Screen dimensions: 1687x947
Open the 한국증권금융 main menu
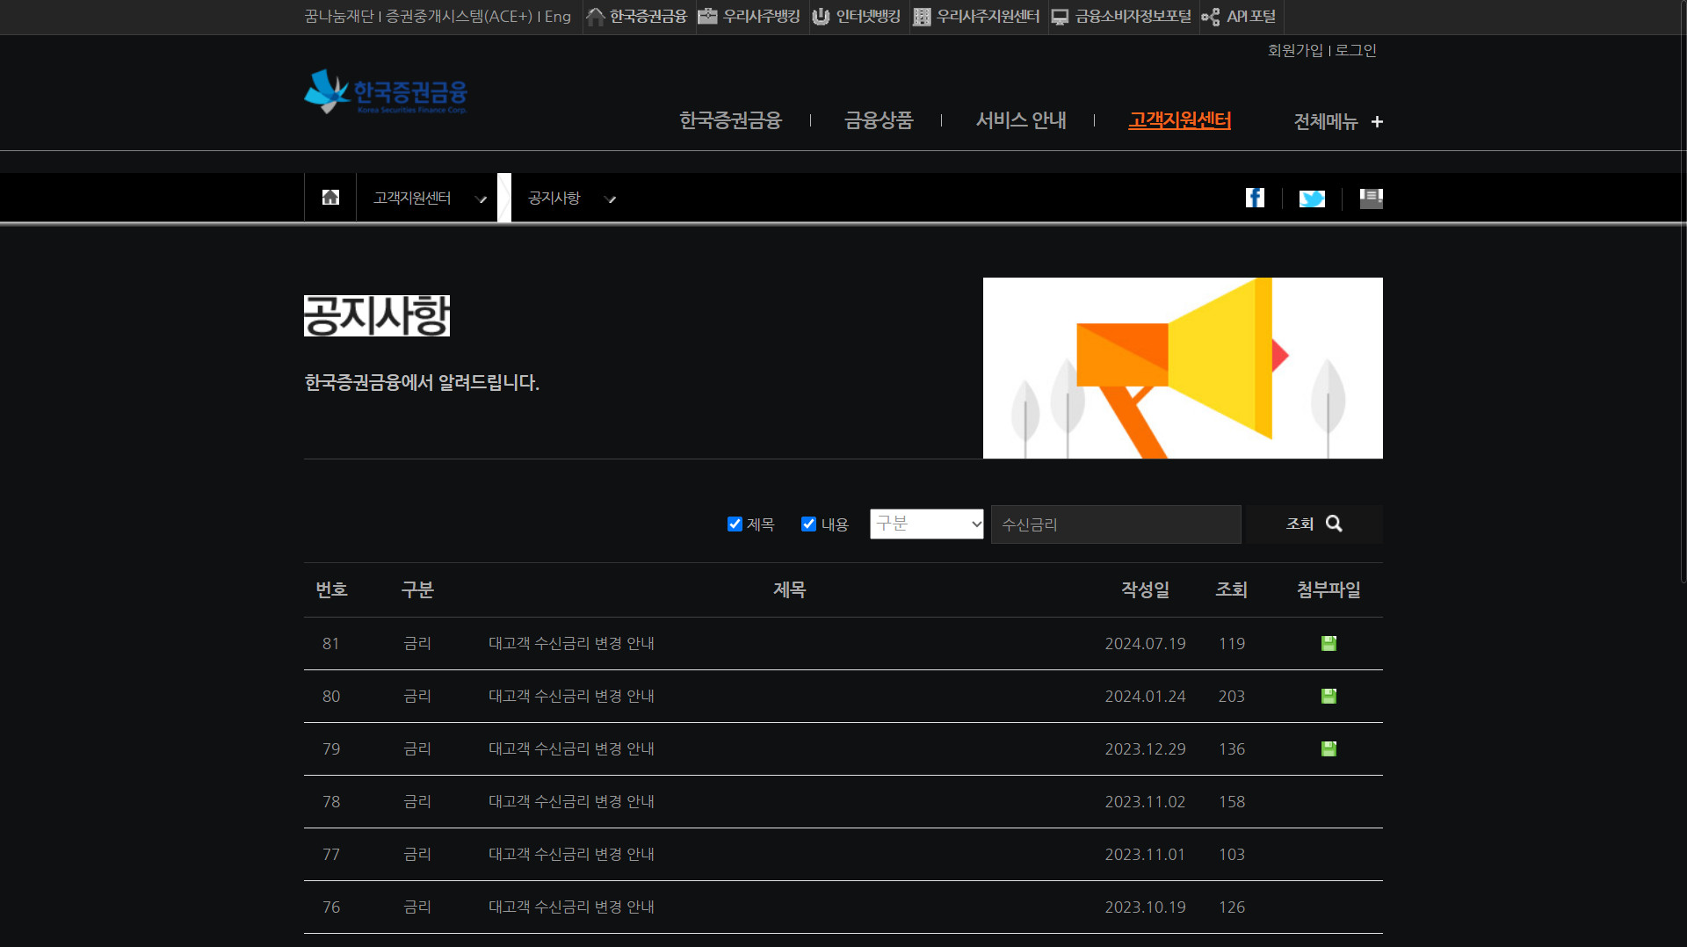pyautogui.click(x=730, y=120)
